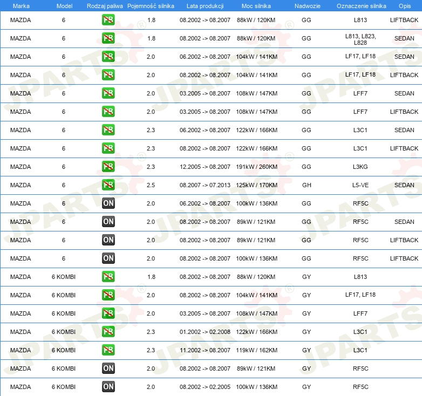
Task: Click the 191kW / 260KM power cell
Action: tap(256, 167)
